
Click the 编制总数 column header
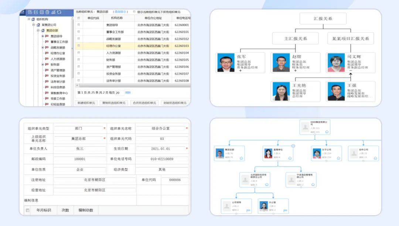click(86, 210)
